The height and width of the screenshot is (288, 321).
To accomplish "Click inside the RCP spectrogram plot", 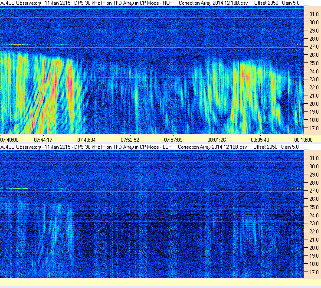I will pos(152,70).
